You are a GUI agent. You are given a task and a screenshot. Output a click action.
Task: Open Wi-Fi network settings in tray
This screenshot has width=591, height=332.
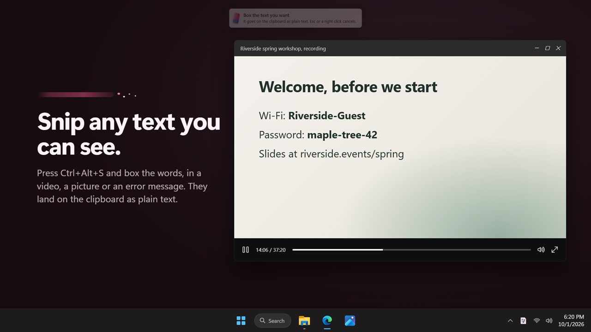[x=537, y=320]
